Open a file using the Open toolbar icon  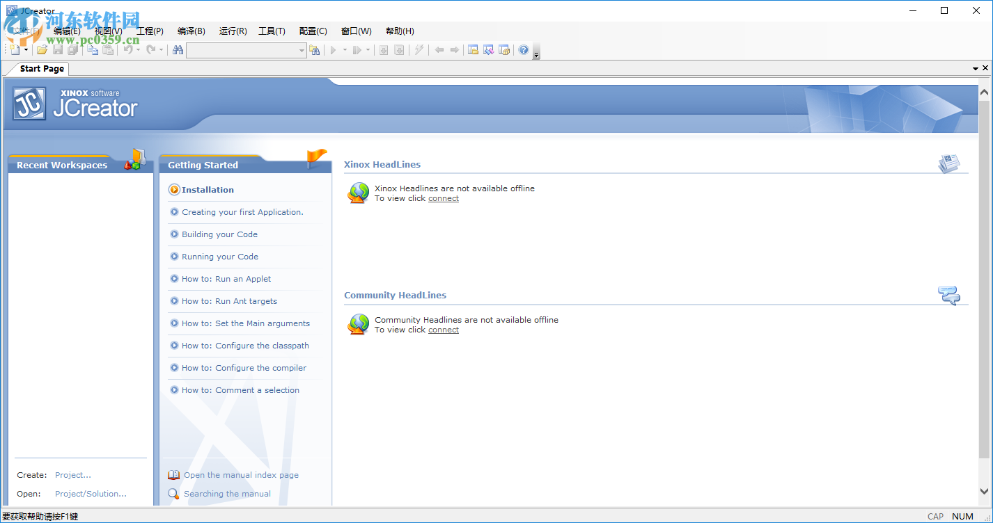(42, 49)
